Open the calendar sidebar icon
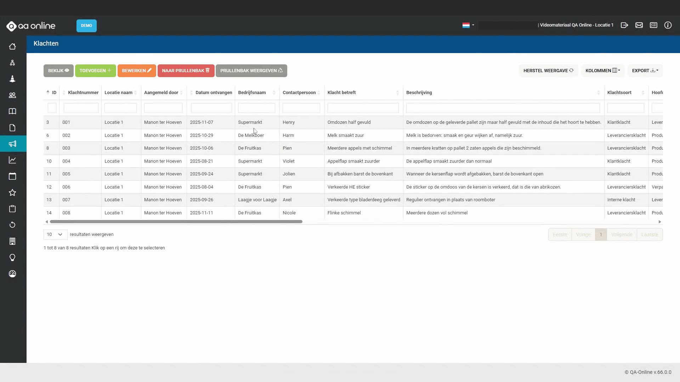The image size is (680, 382). (x=12, y=176)
